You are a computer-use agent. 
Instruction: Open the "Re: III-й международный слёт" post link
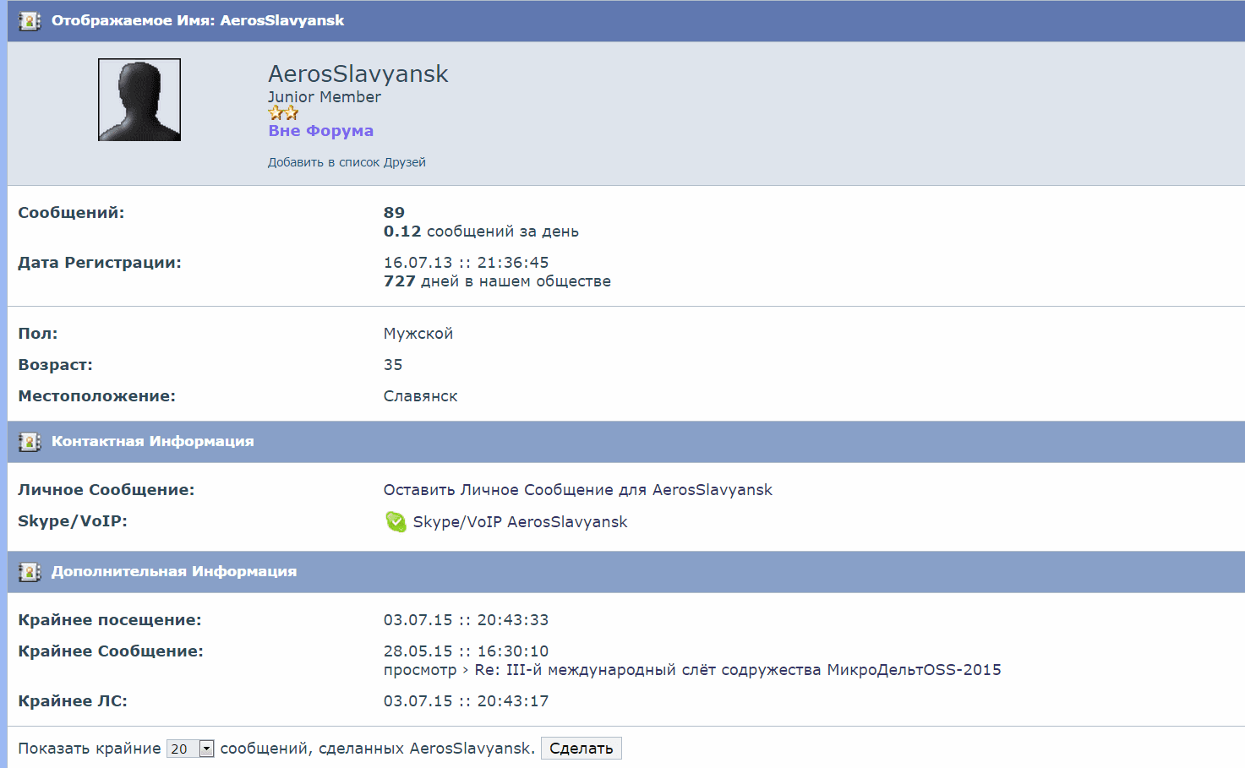737,670
